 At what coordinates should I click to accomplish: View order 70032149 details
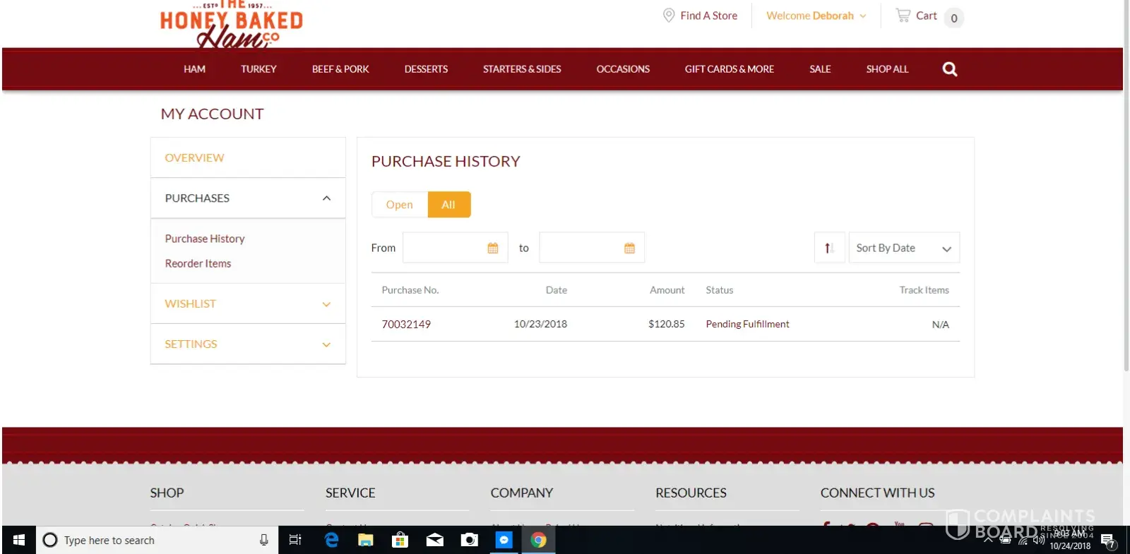(x=406, y=325)
